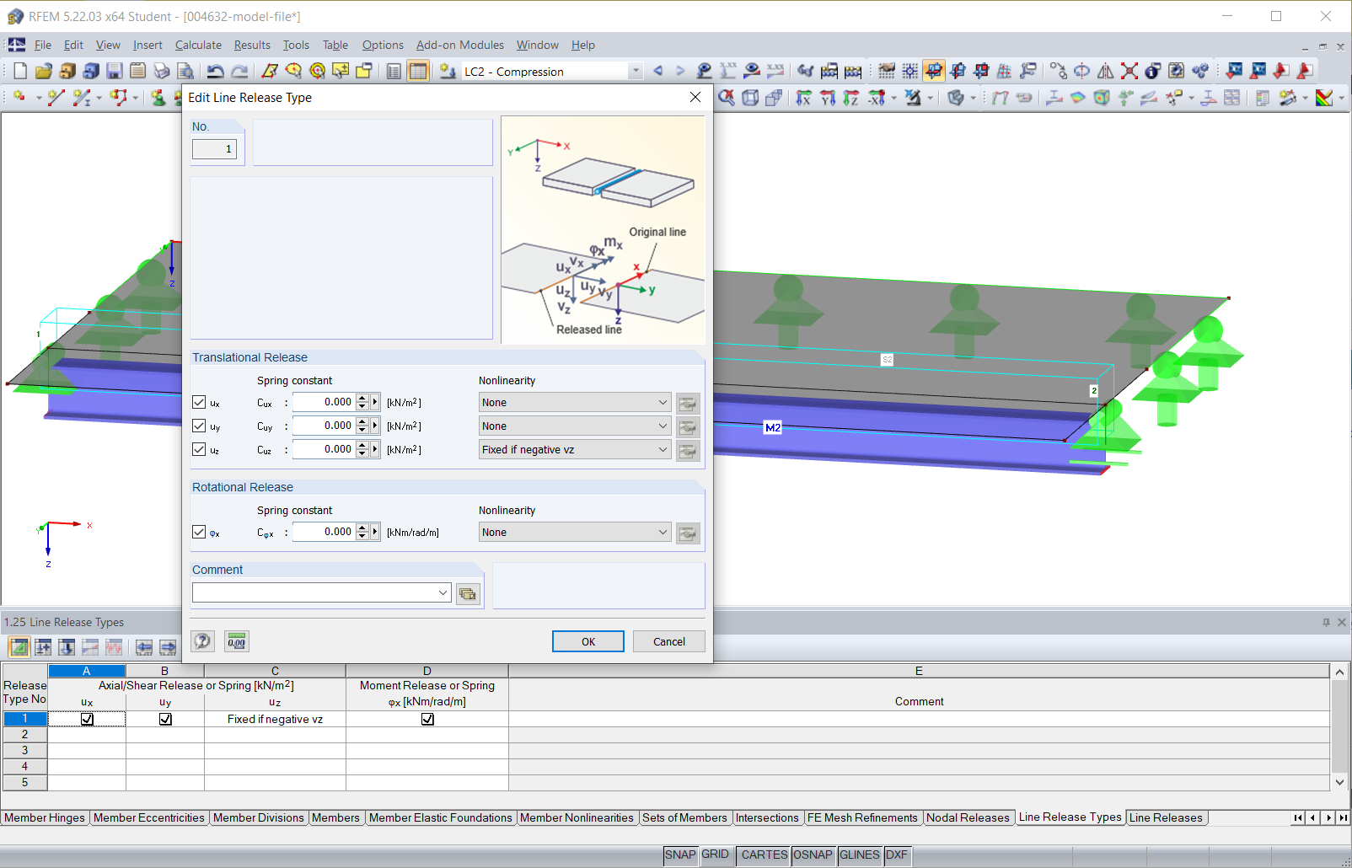Go to the previous load case arrow
The height and width of the screenshot is (868, 1352).
click(x=658, y=72)
